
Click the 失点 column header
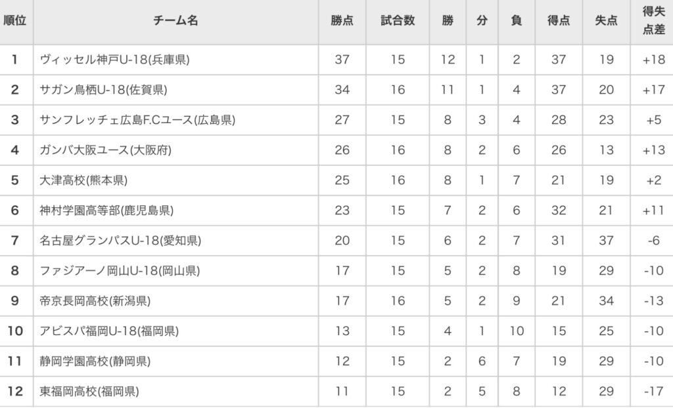(606, 20)
